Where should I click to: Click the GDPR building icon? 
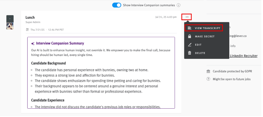(208, 71)
